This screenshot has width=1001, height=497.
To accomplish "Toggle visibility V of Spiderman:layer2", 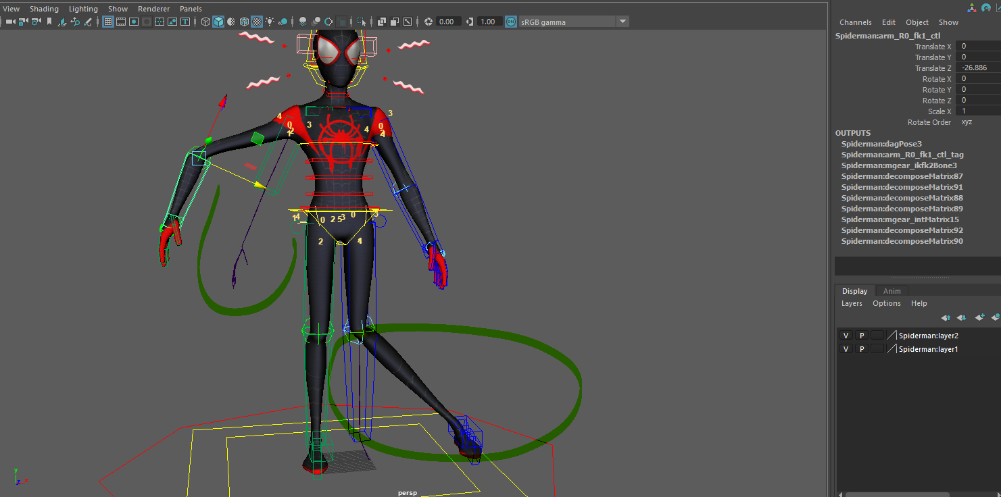I will tap(846, 336).
